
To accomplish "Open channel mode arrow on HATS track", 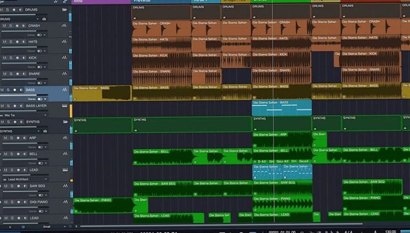I will click(x=45, y=51).
